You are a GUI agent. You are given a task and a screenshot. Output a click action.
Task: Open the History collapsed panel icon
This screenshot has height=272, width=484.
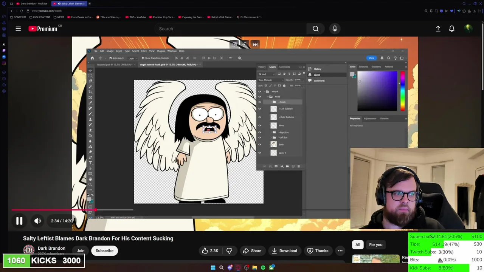point(310,69)
